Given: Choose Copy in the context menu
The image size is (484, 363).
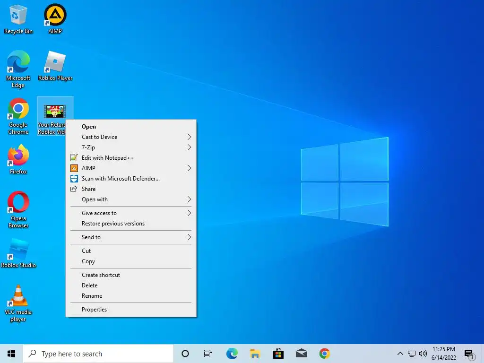Looking at the screenshot, I should point(131,261).
